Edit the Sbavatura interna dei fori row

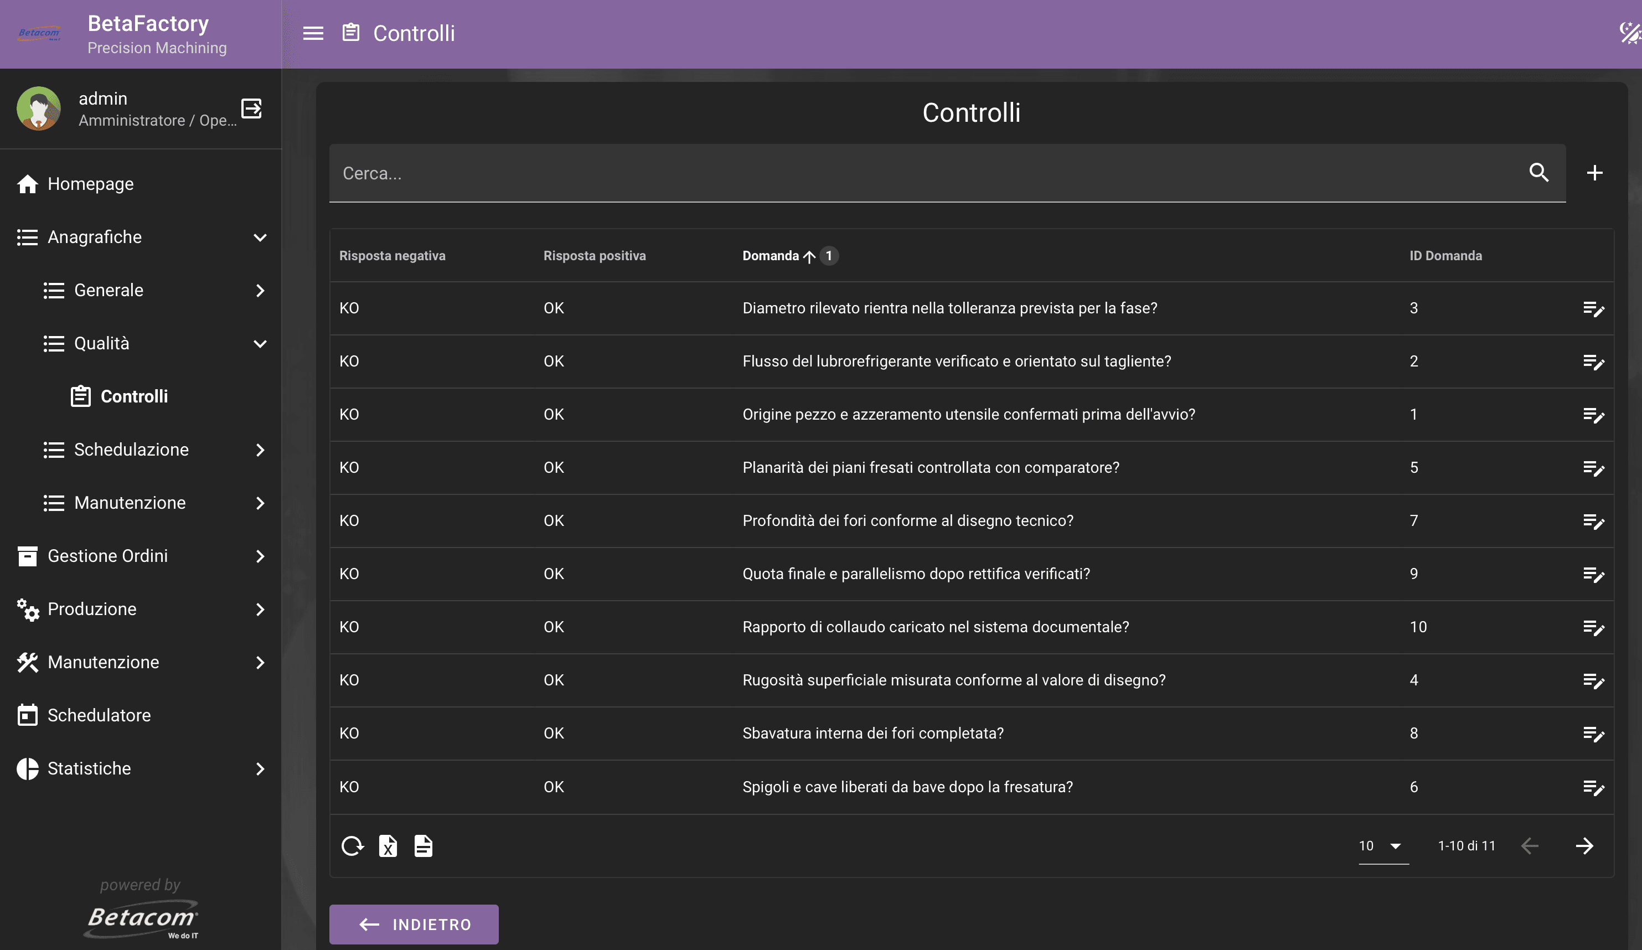[x=1593, y=734]
